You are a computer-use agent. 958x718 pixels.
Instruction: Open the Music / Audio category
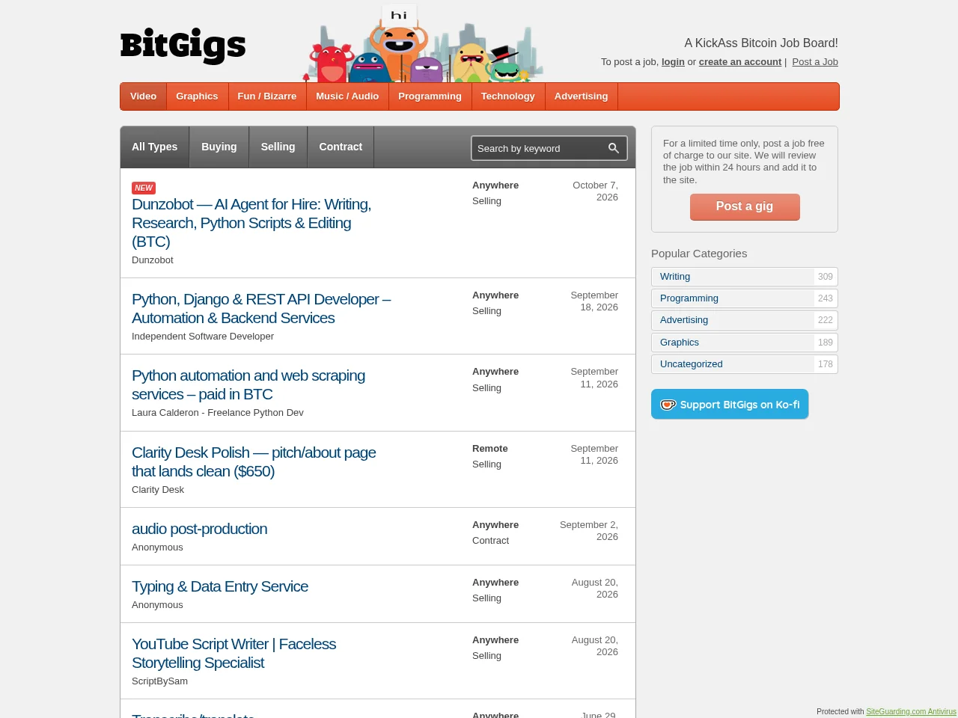point(347,96)
